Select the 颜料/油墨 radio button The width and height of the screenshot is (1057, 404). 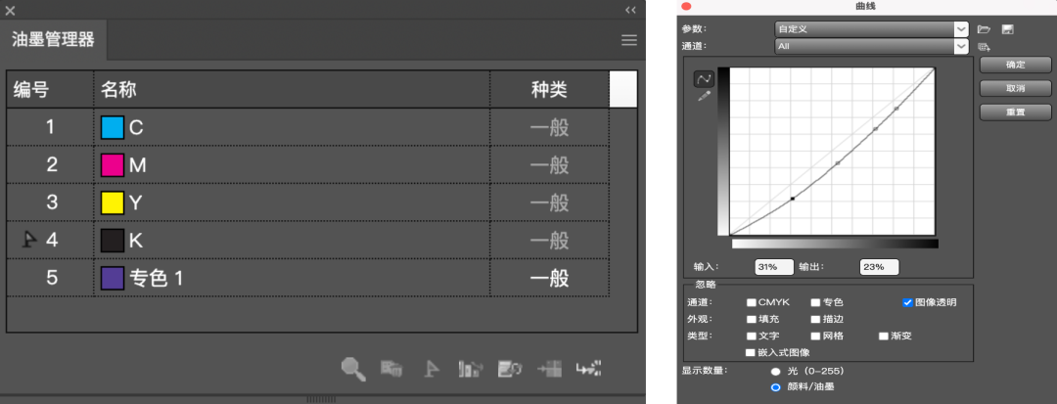[775, 386]
